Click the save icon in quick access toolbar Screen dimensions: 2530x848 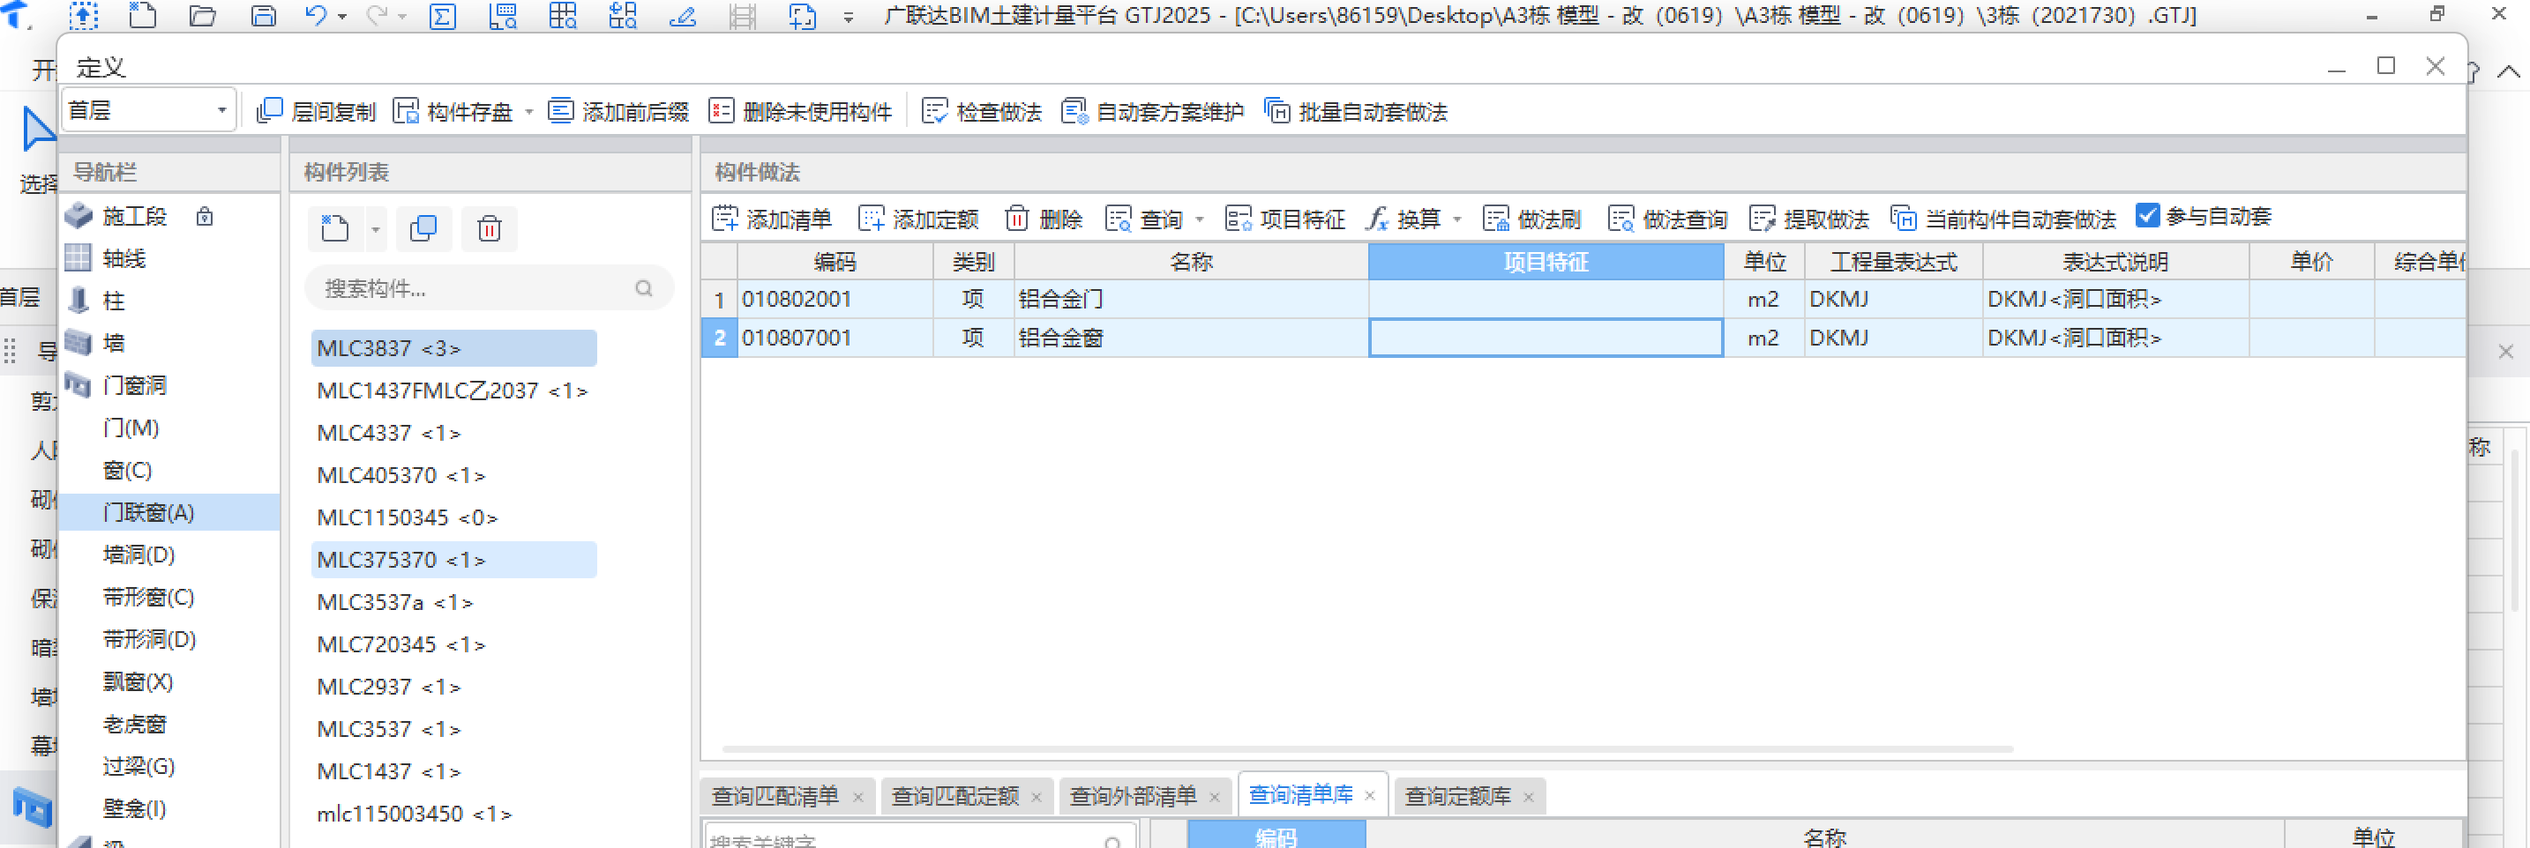[263, 15]
